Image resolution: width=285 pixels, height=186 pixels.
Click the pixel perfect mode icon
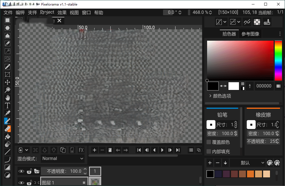coord(247,22)
